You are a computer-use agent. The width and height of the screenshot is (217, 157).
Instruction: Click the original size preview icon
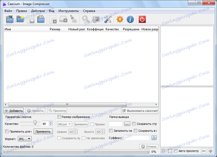[x=170, y=151]
